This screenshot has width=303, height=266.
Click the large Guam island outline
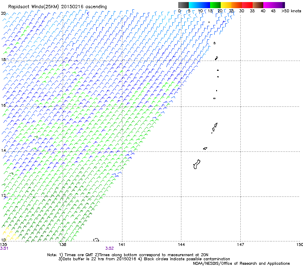(x=197, y=164)
